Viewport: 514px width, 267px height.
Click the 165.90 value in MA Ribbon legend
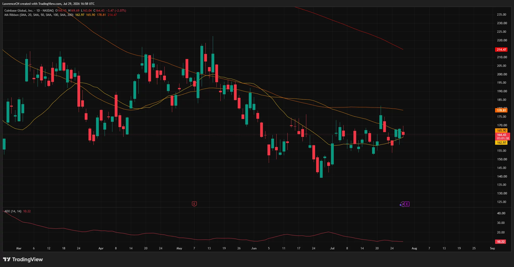click(90, 15)
